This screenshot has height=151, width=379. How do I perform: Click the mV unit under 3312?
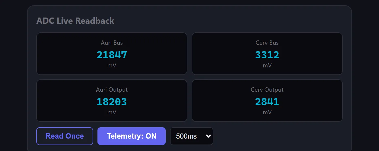[267, 66]
